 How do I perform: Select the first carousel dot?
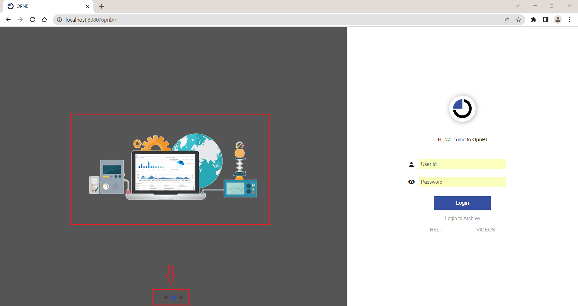pos(166,298)
